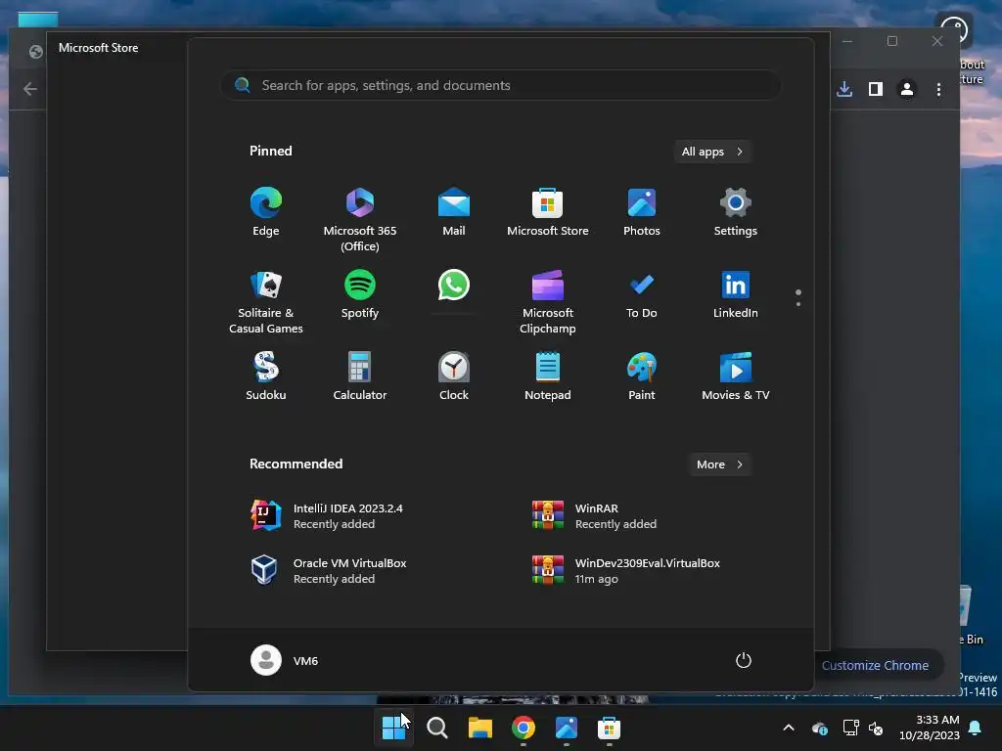Launch To Do app
1002x751 pixels.
(x=642, y=295)
